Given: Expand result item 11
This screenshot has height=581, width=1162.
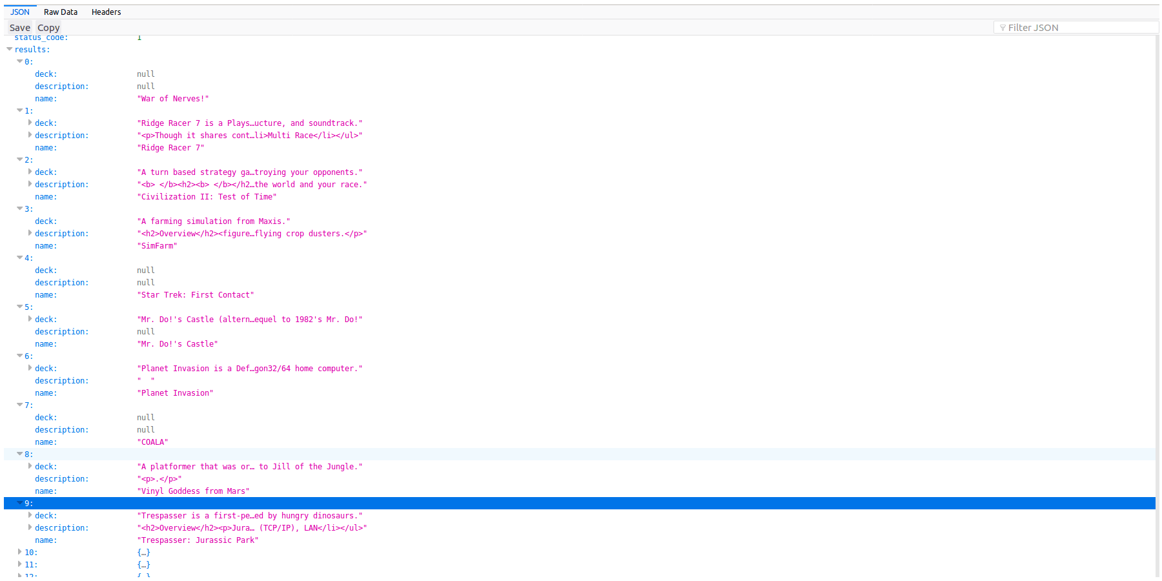Looking at the screenshot, I should click(x=20, y=564).
